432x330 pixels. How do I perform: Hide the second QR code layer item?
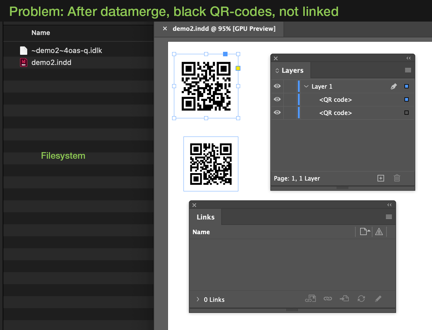click(277, 113)
